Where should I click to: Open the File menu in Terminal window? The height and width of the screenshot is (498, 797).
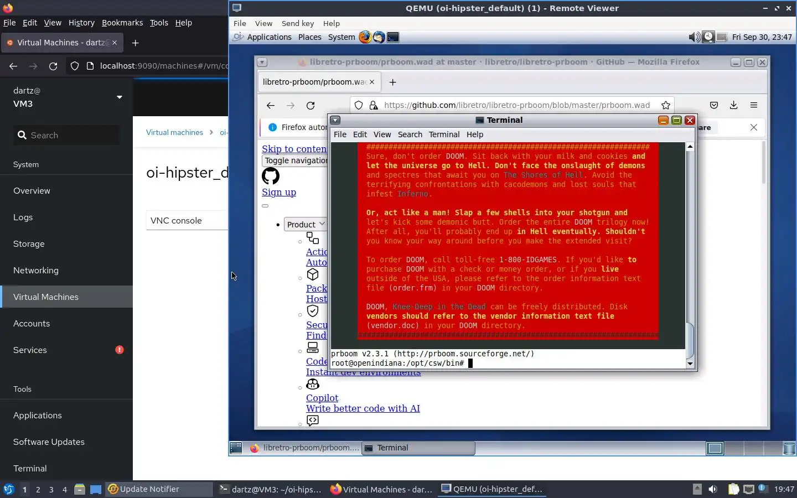click(x=340, y=134)
